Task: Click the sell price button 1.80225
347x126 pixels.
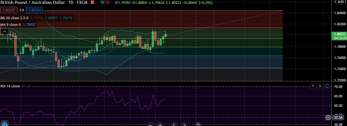Action: (x=9, y=10)
